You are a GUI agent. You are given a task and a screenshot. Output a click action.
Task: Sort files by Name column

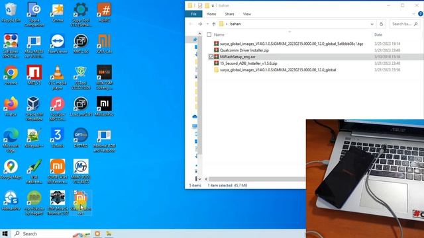(x=219, y=35)
